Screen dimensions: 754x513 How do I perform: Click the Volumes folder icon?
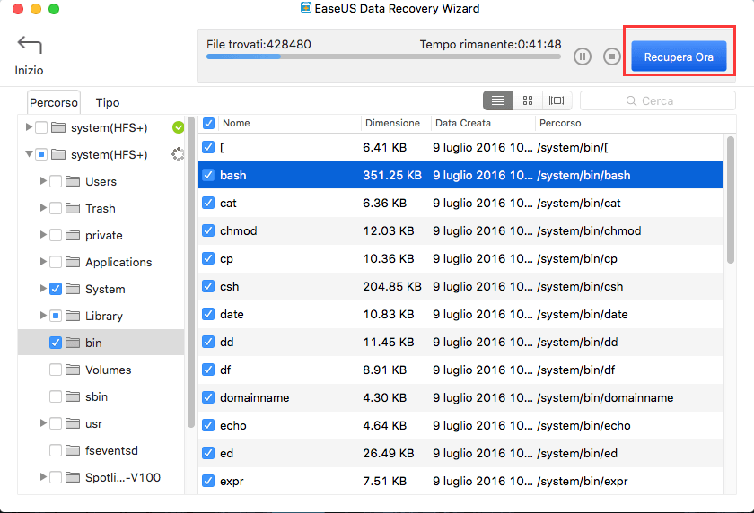pos(73,370)
